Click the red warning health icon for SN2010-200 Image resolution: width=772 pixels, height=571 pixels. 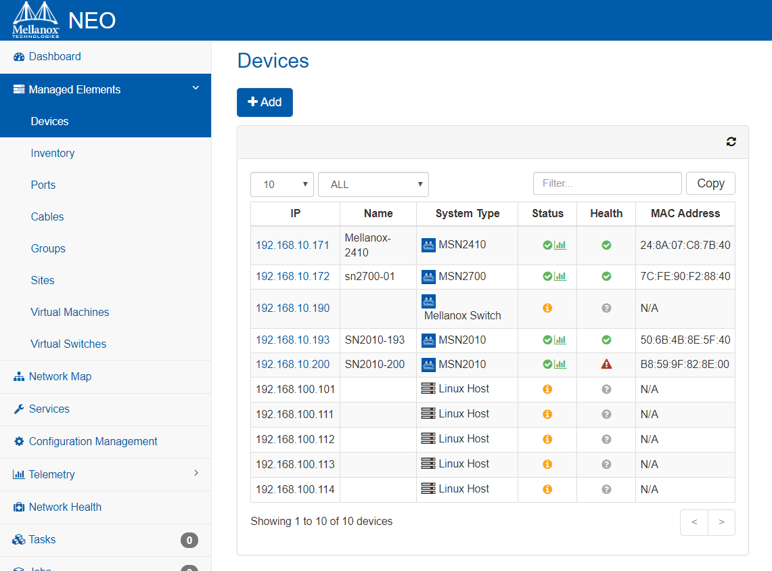[x=606, y=364]
